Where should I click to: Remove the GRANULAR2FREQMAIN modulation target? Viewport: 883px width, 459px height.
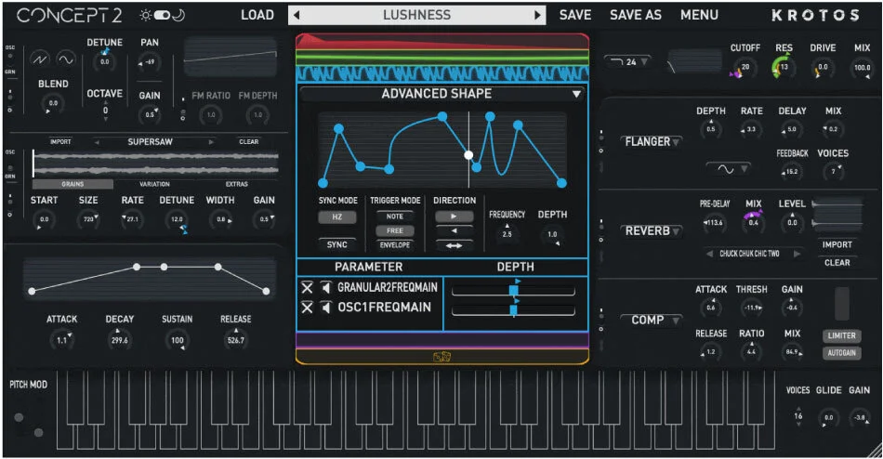[307, 288]
